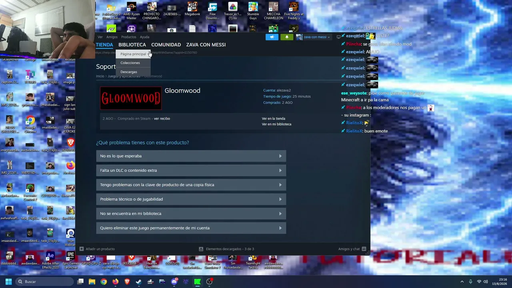This screenshot has width=512, height=288.
Task: Open 'Amigos y chat' panel
Action: tap(352, 249)
